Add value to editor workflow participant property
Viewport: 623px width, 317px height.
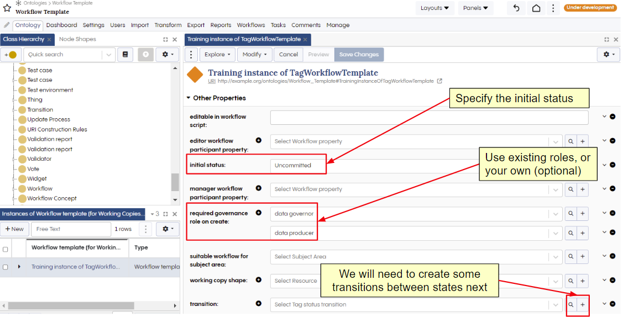point(259,140)
